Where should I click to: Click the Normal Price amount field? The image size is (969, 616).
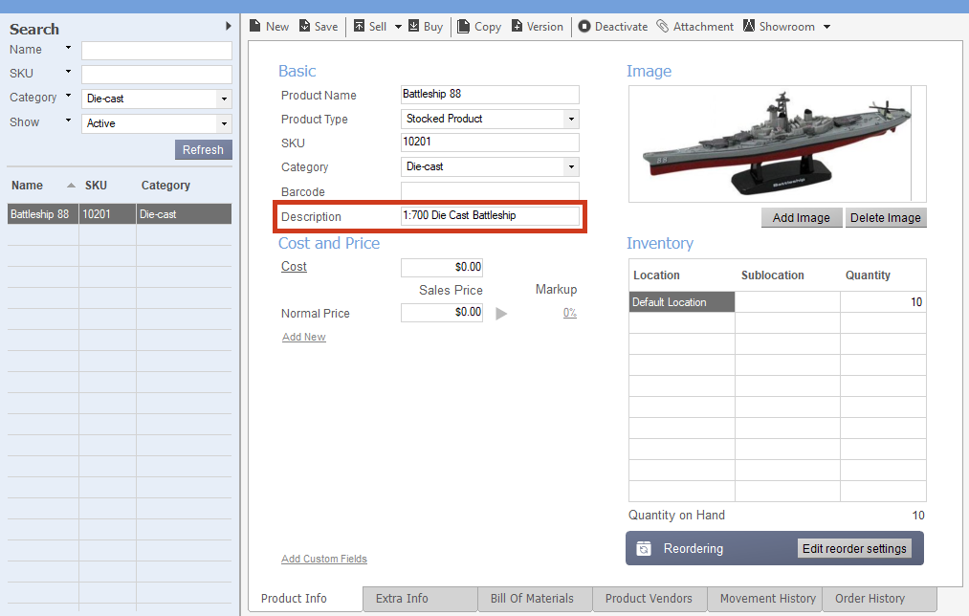click(442, 313)
